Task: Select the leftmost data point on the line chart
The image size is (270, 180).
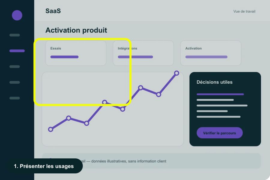Action: coord(51,129)
